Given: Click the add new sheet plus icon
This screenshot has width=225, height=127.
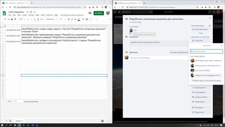Looking at the screenshot, I should pyautogui.click(x=7, y=121).
